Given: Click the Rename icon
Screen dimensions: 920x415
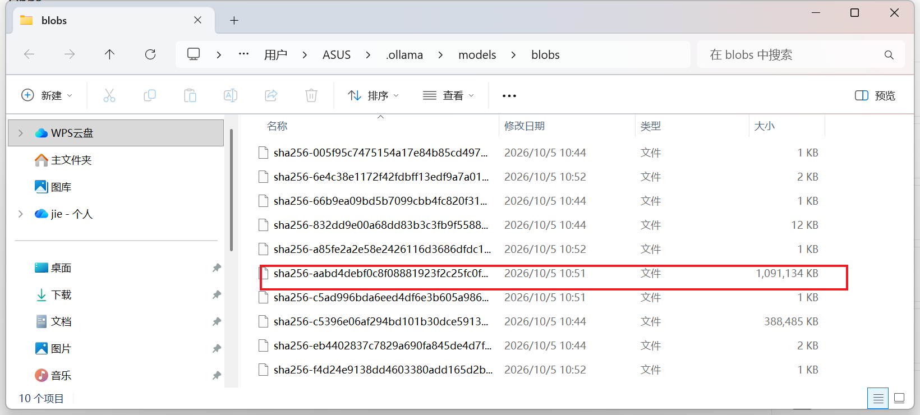Looking at the screenshot, I should point(231,95).
